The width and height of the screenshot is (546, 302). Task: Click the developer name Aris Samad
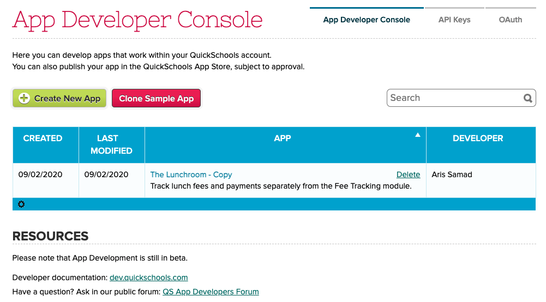click(452, 174)
